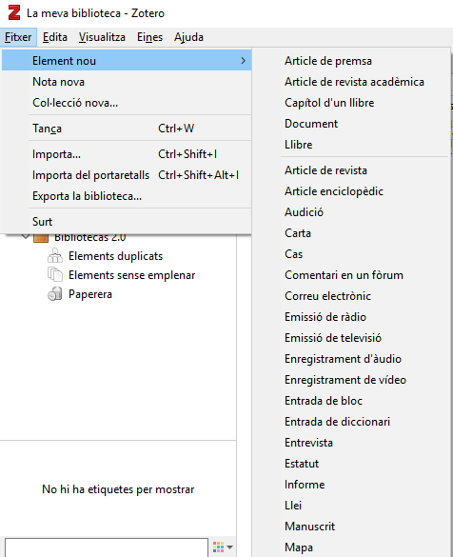This screenshot has height=557, width=453.
Task: Open the Visualitza menu
Action: click(x=102, y=37)
